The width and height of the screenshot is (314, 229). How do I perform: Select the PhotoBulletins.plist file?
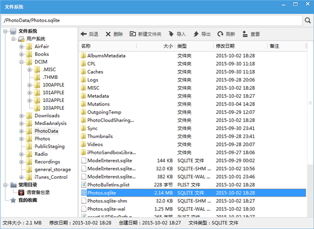[193, 185]
